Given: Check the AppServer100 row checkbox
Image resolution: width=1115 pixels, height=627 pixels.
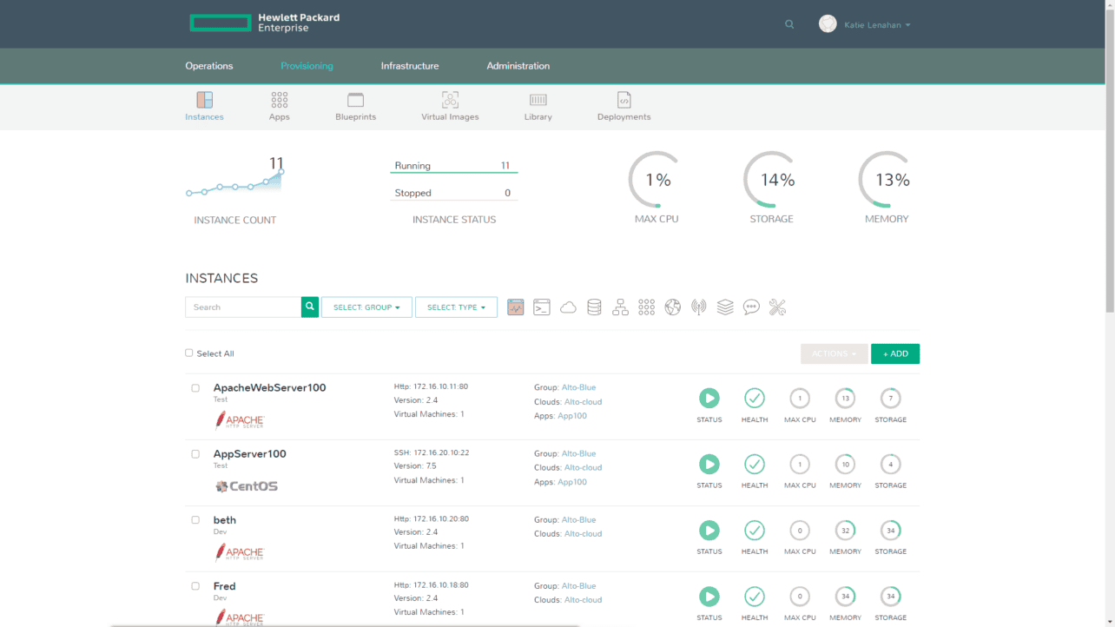Looking at the screenshot, I should pos(195,454).
